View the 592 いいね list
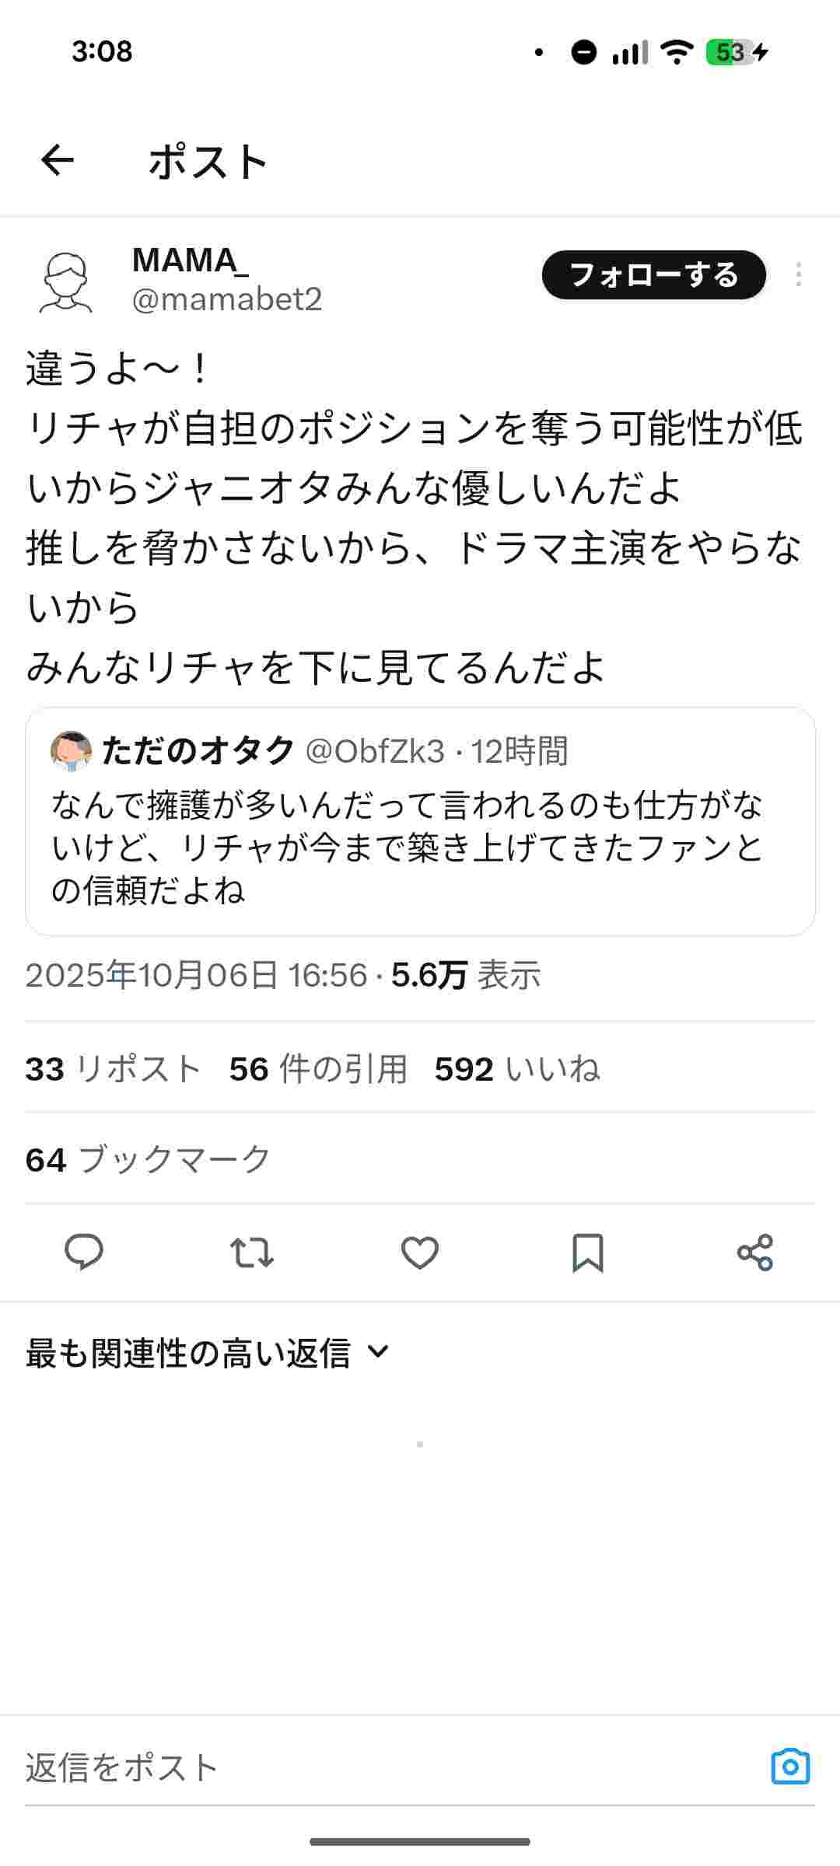This screenshot has height=1866, width=840. (x=517, y=1069)
